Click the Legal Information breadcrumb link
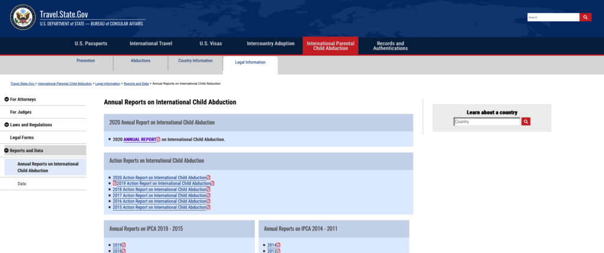This screenshot has height=253, width=604. pos(107,84)
